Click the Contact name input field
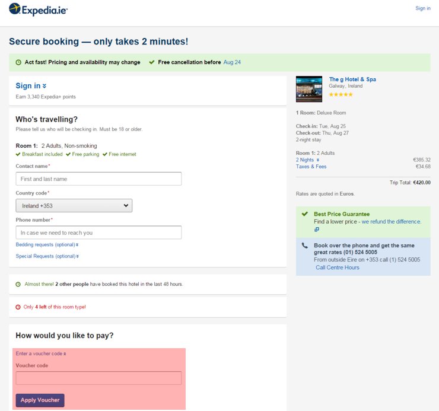Screen dimensions: 439x411 coord(98,179)
